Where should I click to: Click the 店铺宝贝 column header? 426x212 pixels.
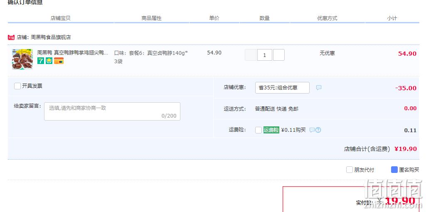[x=61, y=18]
